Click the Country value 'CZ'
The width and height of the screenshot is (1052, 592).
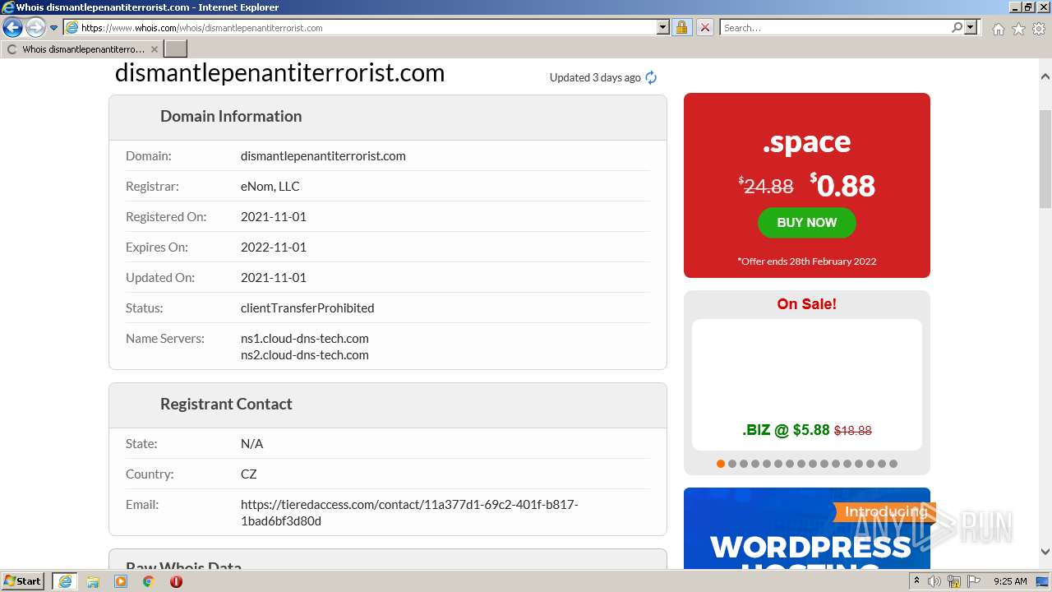tap(248, 474)
